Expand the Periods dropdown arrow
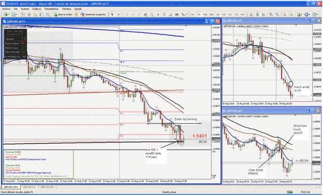 pyautogui.click(x=310, y=14)
